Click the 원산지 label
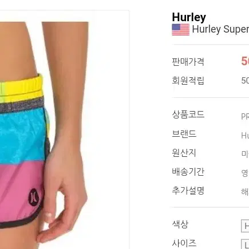This screenshot has height=249, width=249. click(184, 153)
